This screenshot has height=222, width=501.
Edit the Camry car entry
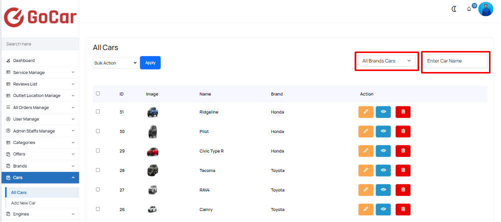point(366,209)
